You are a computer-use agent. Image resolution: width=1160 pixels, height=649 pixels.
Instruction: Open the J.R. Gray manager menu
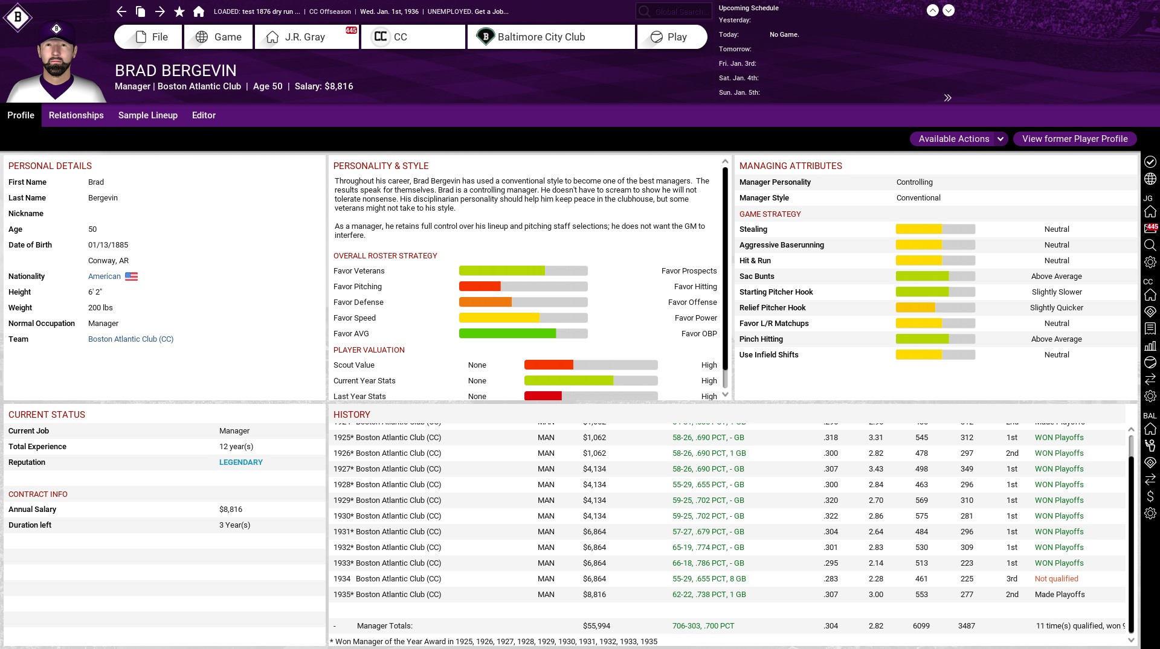pyautogui.click(x=306, y=37)
